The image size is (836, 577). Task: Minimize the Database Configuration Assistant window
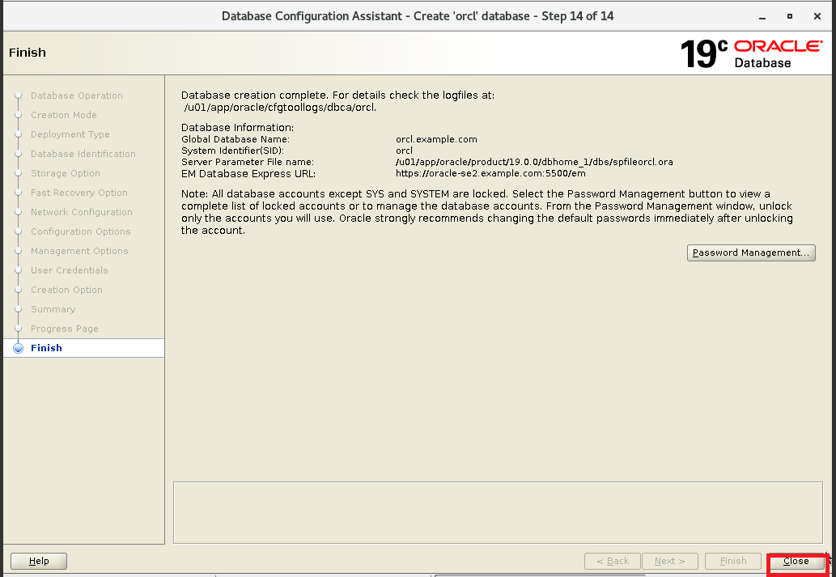[762, 16]
